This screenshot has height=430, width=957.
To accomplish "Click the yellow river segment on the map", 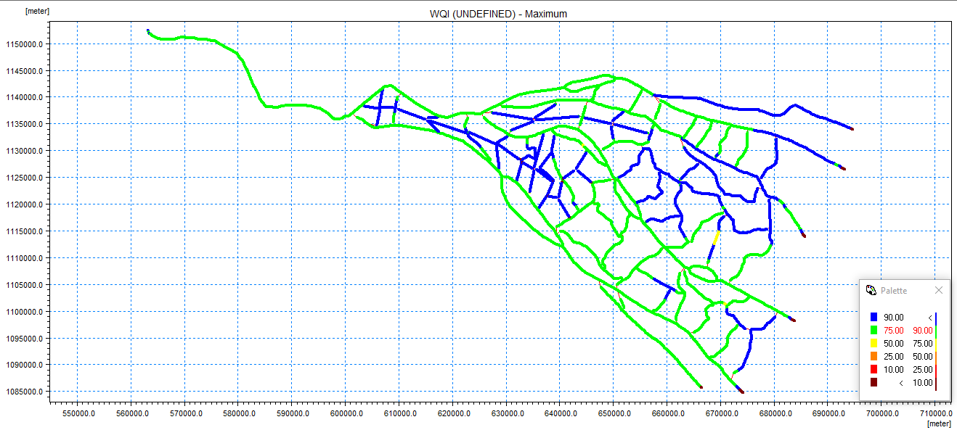I will click(x=717, y=238).
